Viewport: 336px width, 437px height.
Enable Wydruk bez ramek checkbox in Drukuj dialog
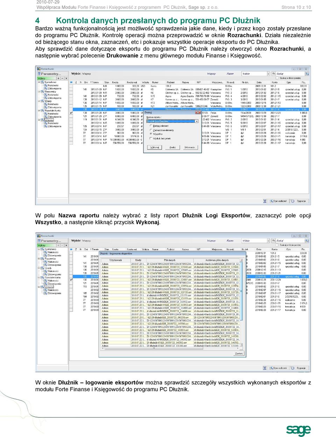point(151,139)
